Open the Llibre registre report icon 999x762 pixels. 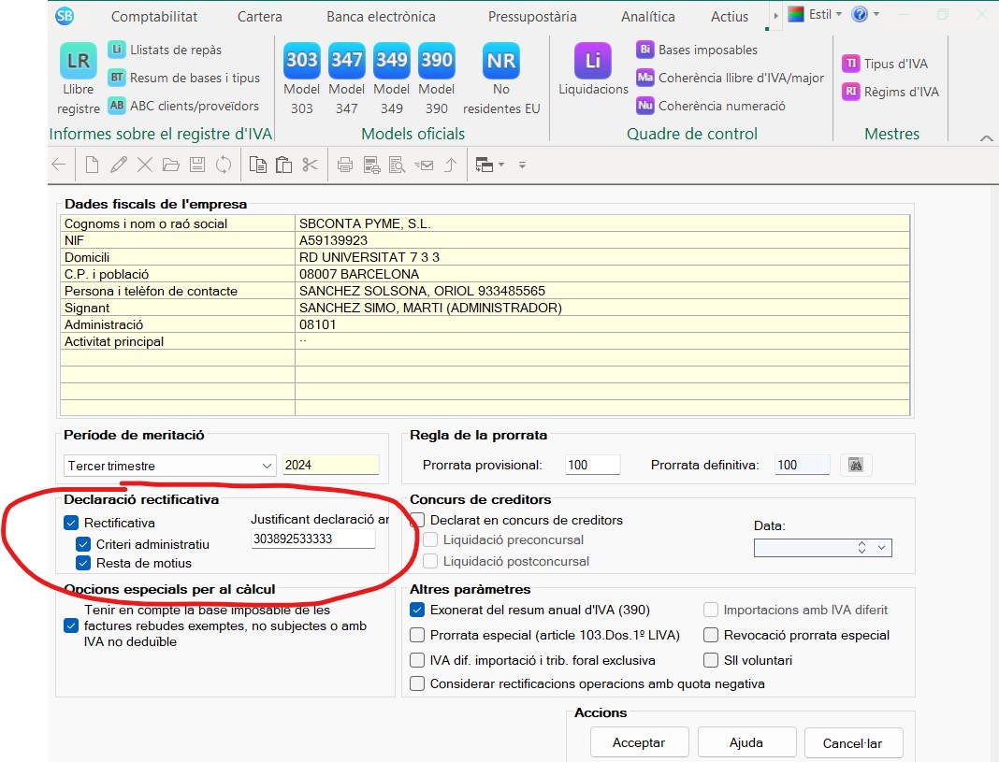coord(78,62)
